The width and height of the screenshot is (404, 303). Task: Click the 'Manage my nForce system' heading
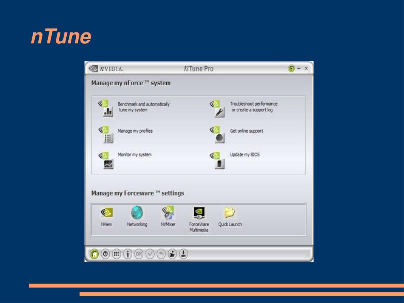131,83
